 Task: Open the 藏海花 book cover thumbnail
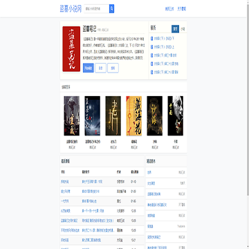134,116
